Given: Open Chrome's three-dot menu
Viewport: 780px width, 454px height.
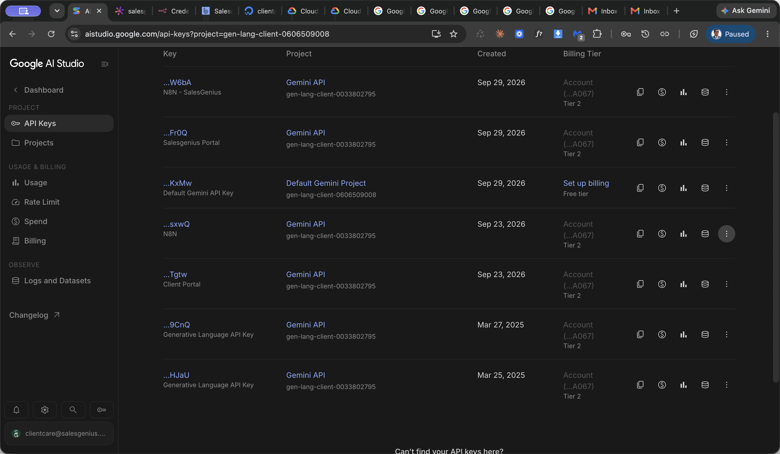Looking at the screenshot, I should pos(767,34).
